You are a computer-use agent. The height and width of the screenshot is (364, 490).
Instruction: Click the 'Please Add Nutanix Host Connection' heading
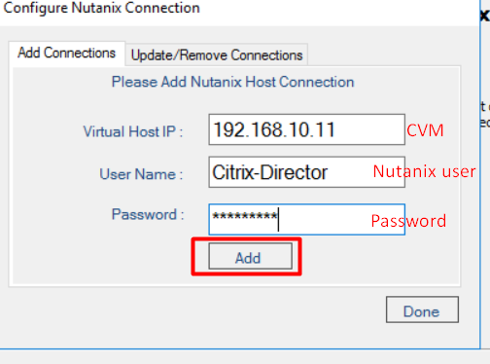pos(232,82)
